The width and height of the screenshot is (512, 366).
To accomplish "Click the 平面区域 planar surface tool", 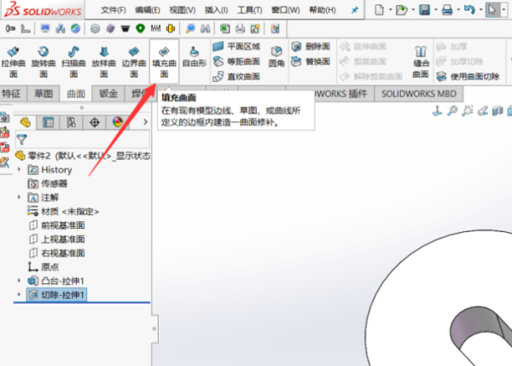I will pyautogui.click(x=236, y=46).
